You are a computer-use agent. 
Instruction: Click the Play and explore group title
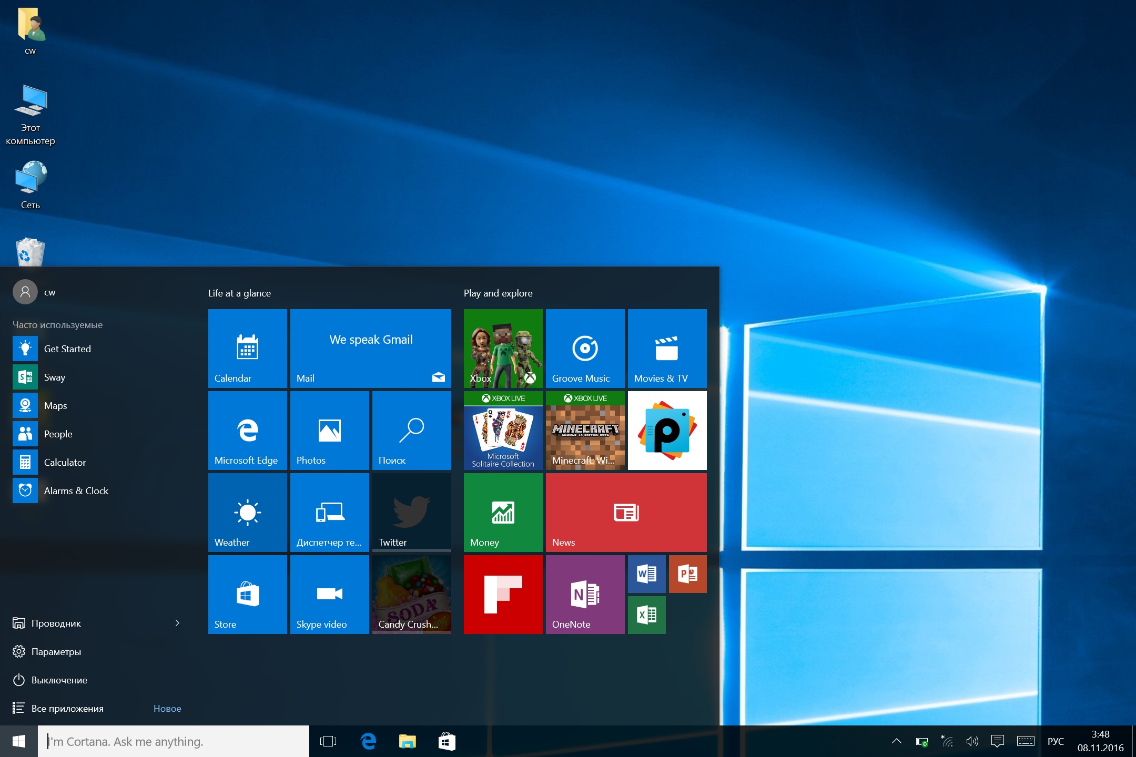point(498,293)
